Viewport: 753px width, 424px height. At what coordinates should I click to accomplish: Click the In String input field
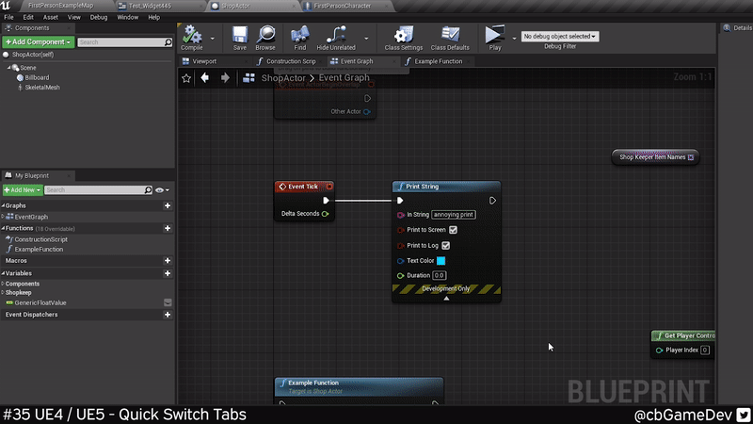point(454,215)
